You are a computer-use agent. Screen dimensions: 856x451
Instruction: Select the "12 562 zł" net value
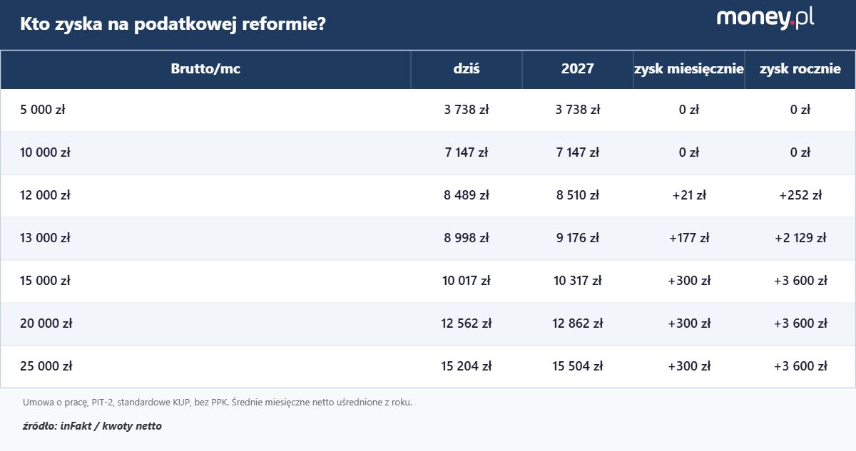467,323
